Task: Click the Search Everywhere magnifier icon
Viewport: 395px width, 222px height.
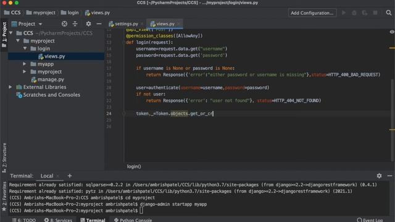Action: pyautogui.click(x=388, y=12)
